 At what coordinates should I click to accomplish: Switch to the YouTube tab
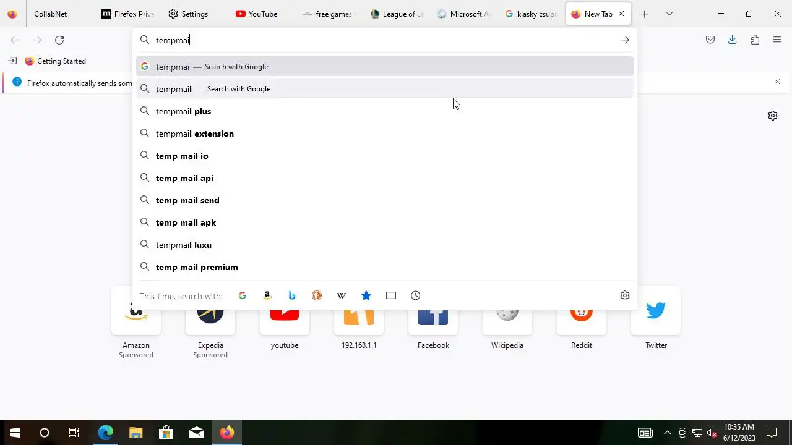(x=262, y=14)
